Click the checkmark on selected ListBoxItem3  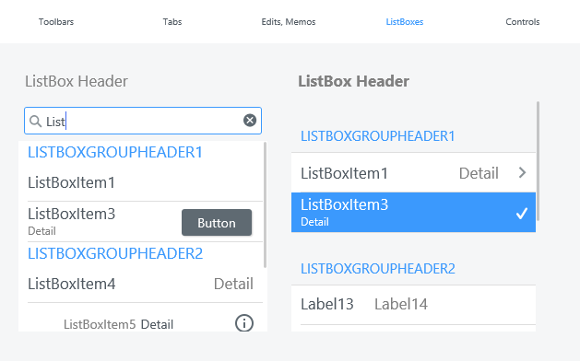[522, 214]
